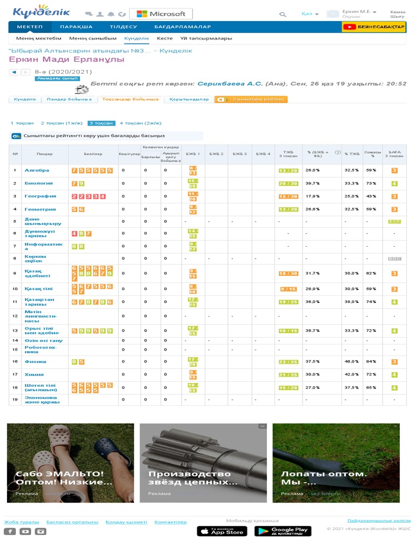The height and width of the screenshot is (554, 415).
Task: Open the Контактілер footer link
Action: pyautogui.click(x=170, y=522)
